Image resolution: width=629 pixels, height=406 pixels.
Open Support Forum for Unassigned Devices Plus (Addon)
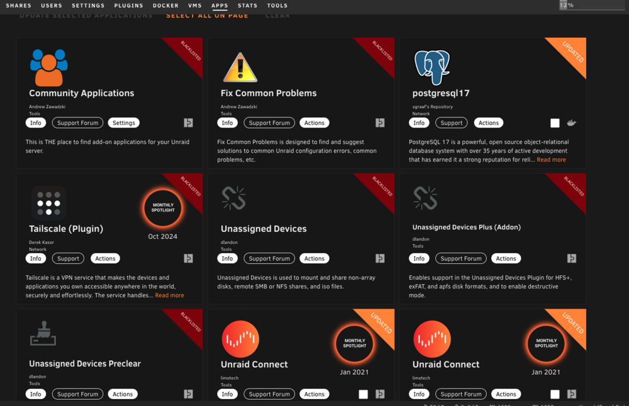(x=461, y=258)
